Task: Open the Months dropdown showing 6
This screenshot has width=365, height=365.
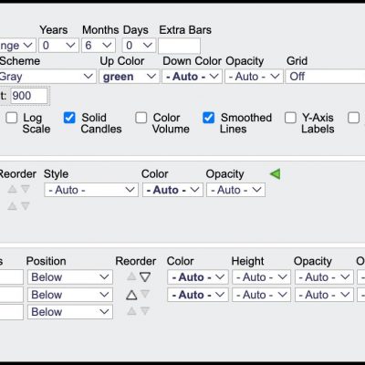Action: point(99,46)
